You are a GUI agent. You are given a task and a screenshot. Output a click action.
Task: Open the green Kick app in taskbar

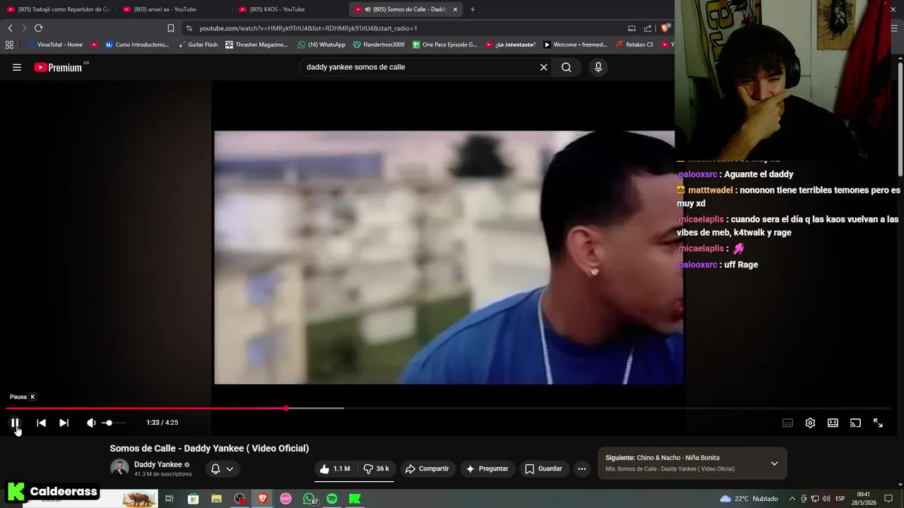click(x=355, y=499)
